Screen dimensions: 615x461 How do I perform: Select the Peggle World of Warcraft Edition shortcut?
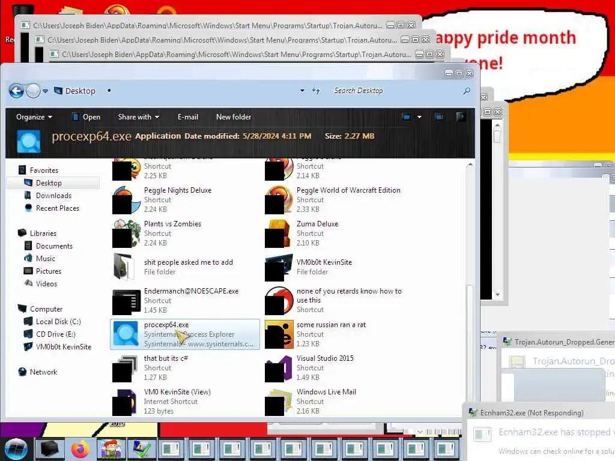tap(338, 199)
